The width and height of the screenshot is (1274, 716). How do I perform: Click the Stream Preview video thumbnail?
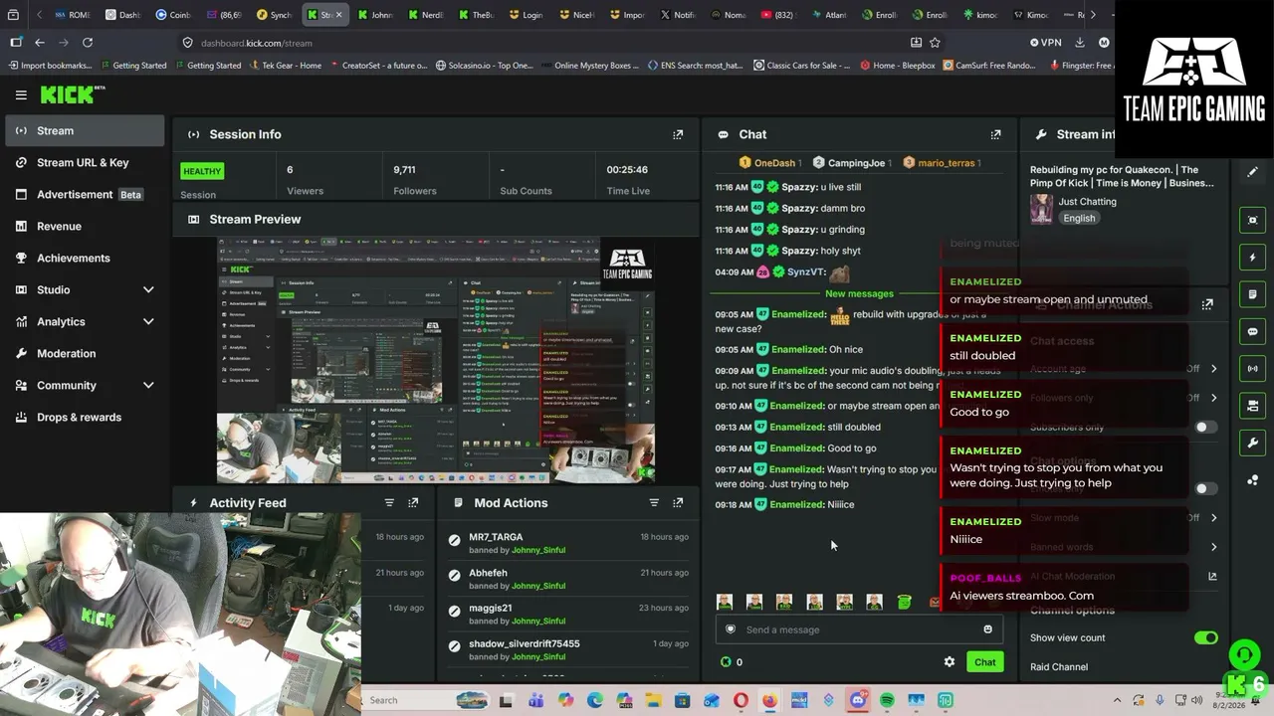(436, 361)
